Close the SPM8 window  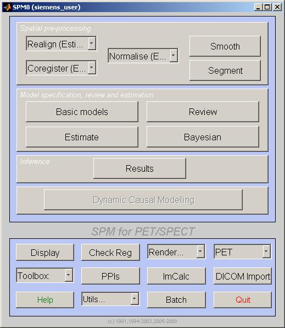click(277, 7)
